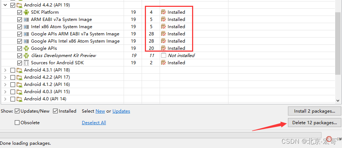Collapse the Android 4.4.2 (API 19) group
Image resolution: width=342 pixels, height=148 pixels.
5,5
